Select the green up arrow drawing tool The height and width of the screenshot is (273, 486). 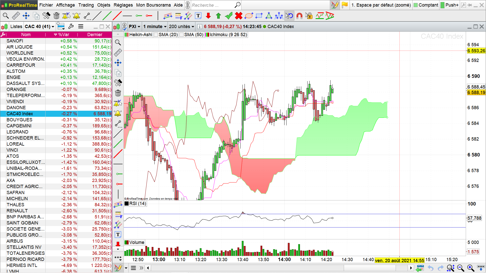coord(218,16)
